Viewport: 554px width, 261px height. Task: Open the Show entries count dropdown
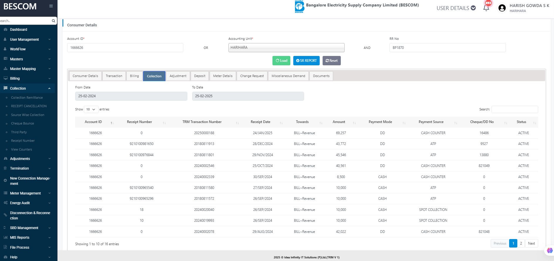pos(91,109)
